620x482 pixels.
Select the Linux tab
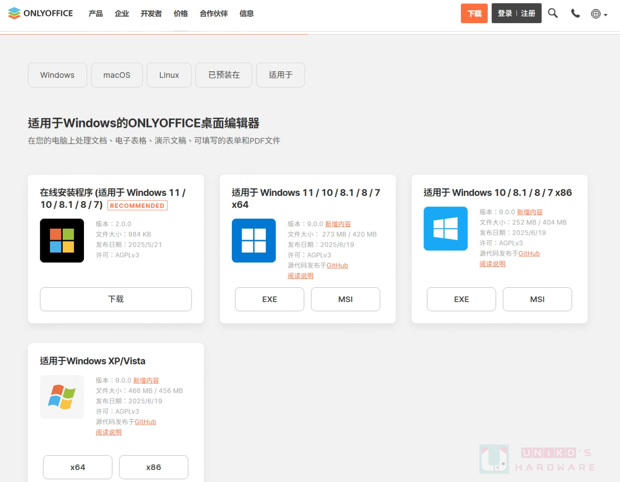(169, 75)
